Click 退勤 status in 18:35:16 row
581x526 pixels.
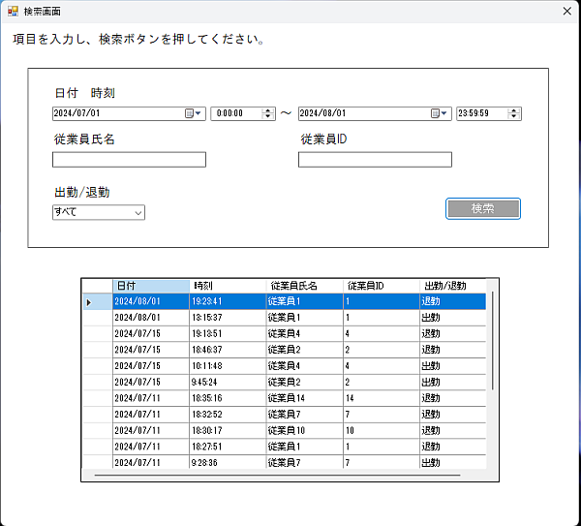tap(453, 398)
